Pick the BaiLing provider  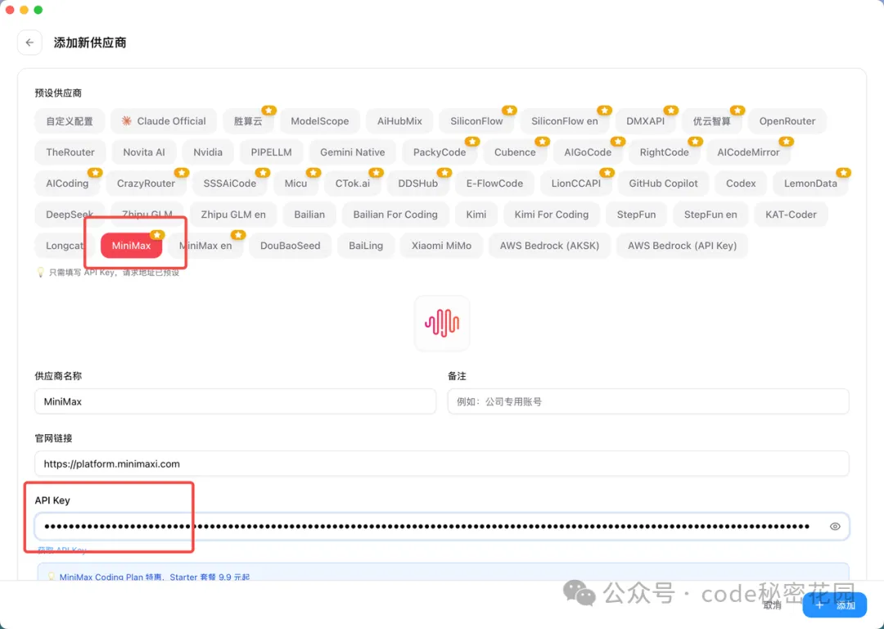tap(365, 246)
